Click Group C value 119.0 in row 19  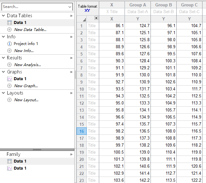point(189,152)
